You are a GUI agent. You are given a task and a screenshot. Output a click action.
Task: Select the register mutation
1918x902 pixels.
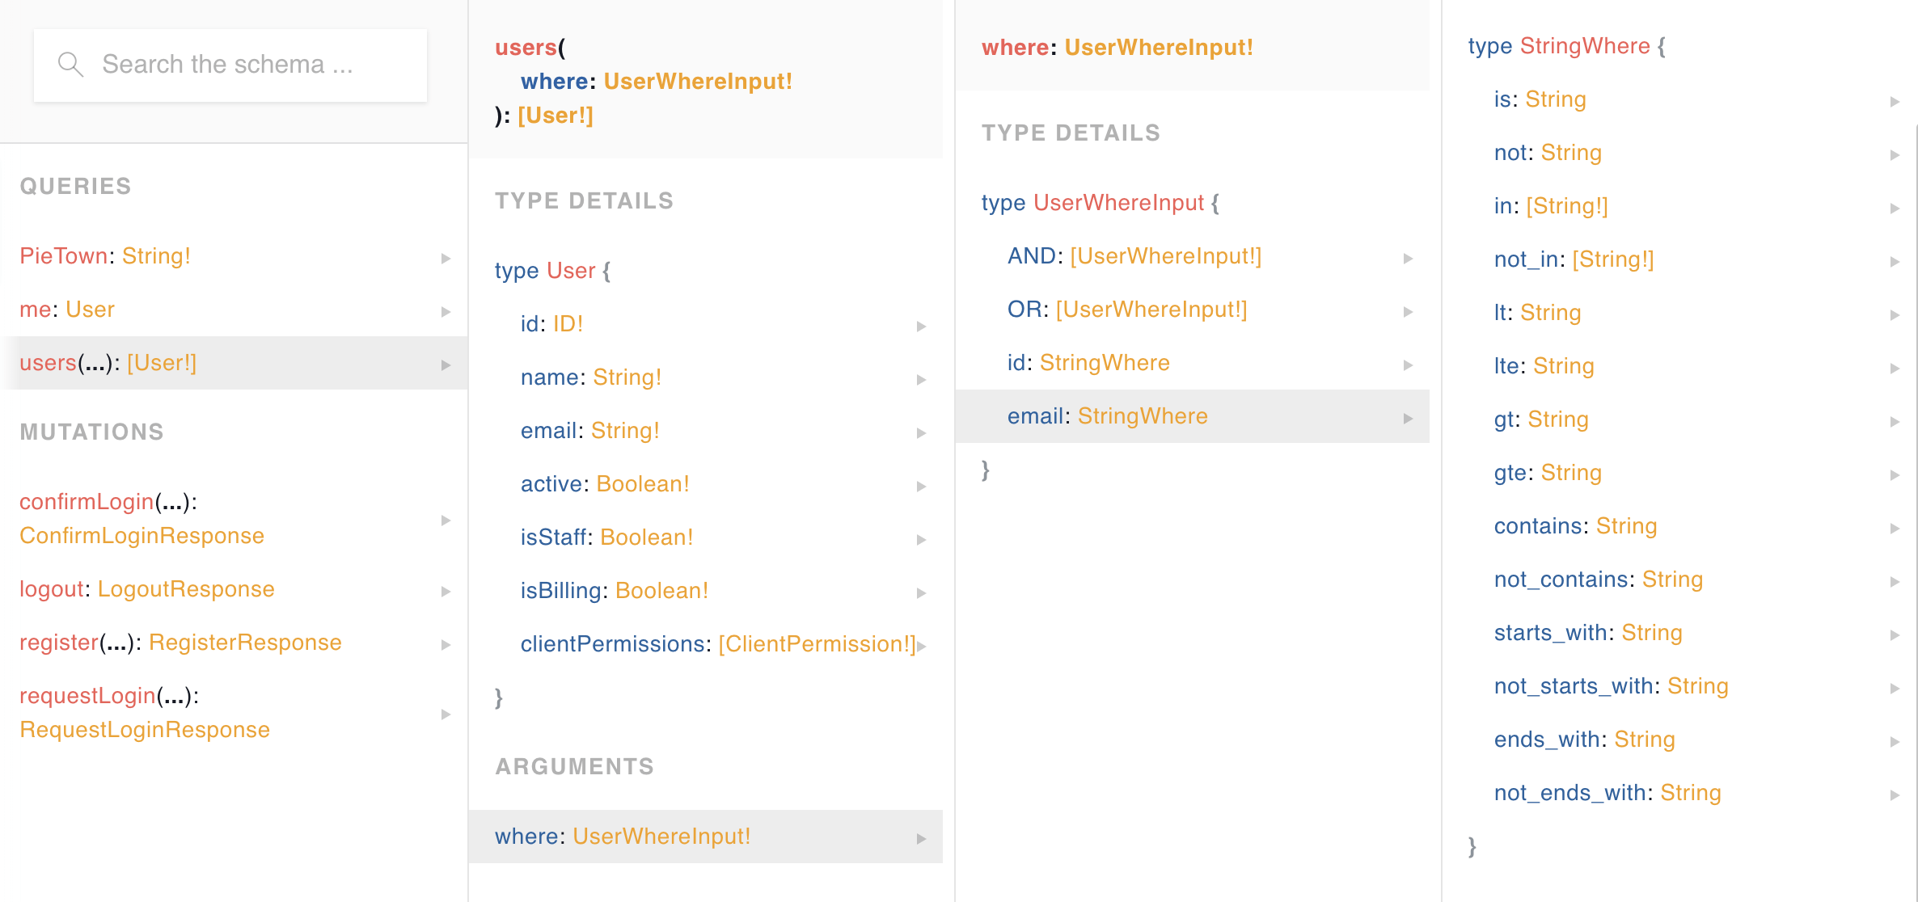[57, 643]
